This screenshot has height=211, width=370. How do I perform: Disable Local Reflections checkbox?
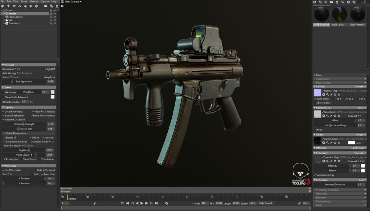tap(3, 111)
